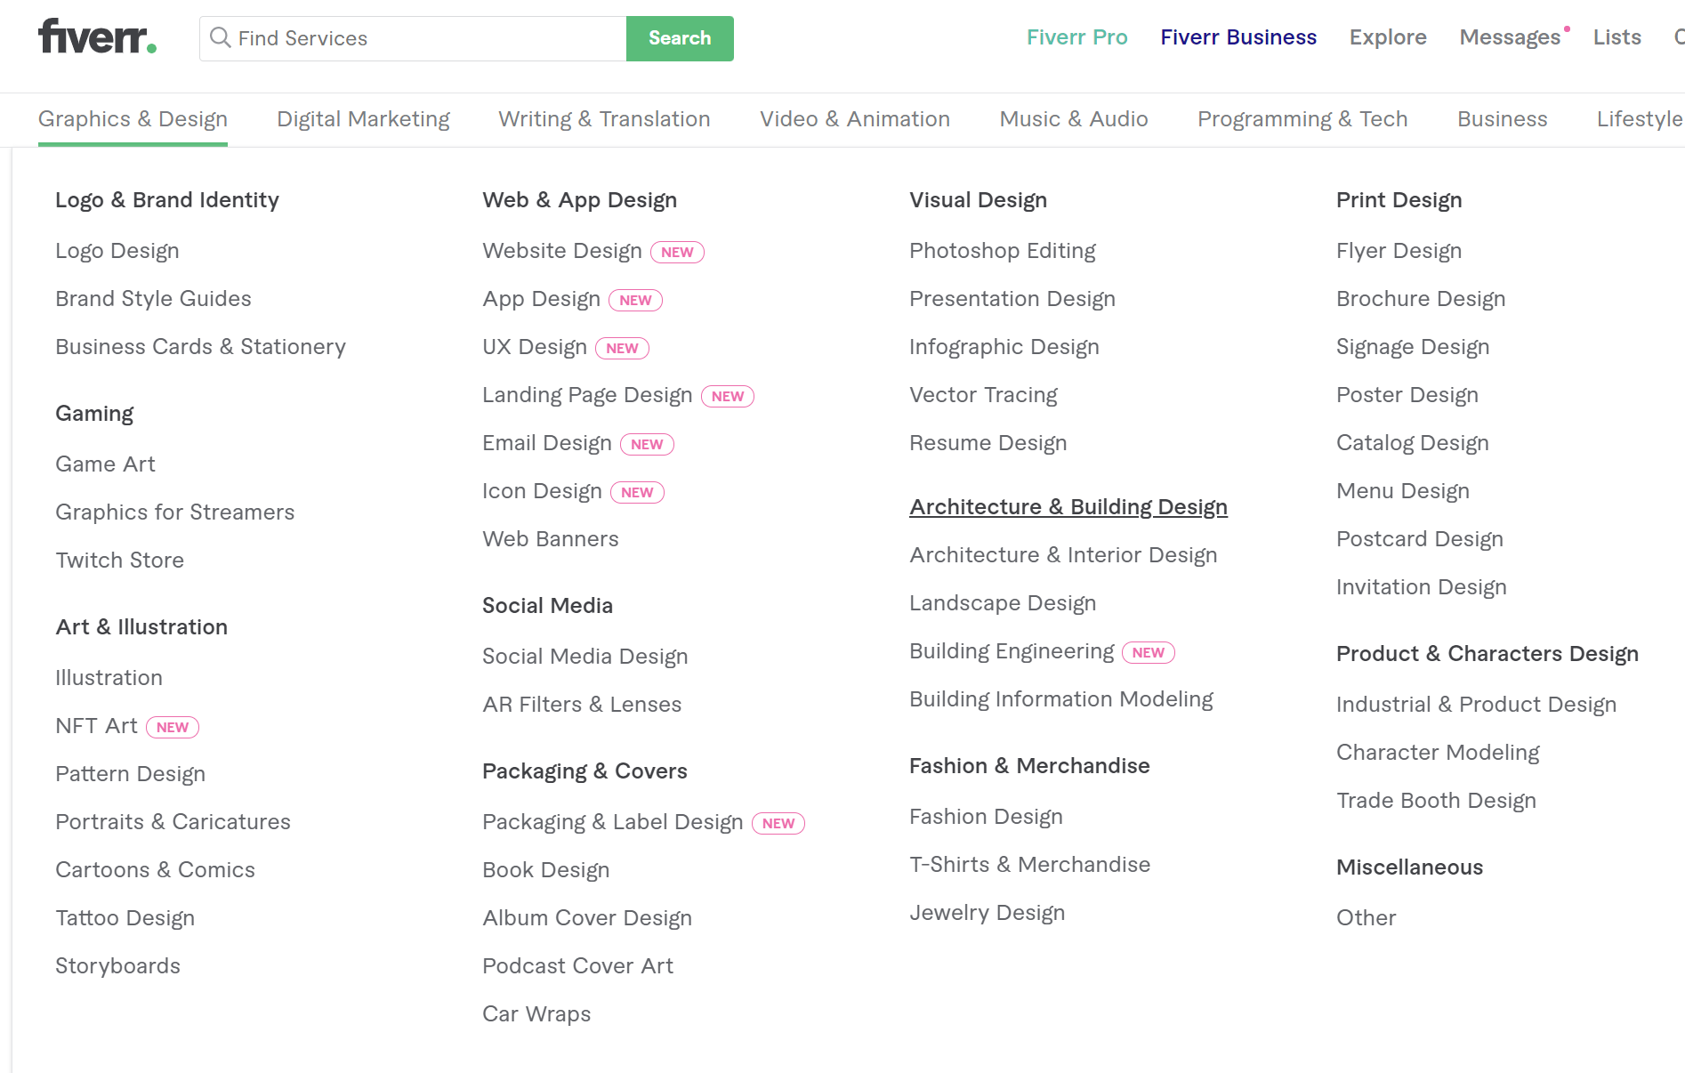This screenshot has height=1073, width=1685.
Task: Open Building Engineering subcategory
Action: (x=1012, y=651)
